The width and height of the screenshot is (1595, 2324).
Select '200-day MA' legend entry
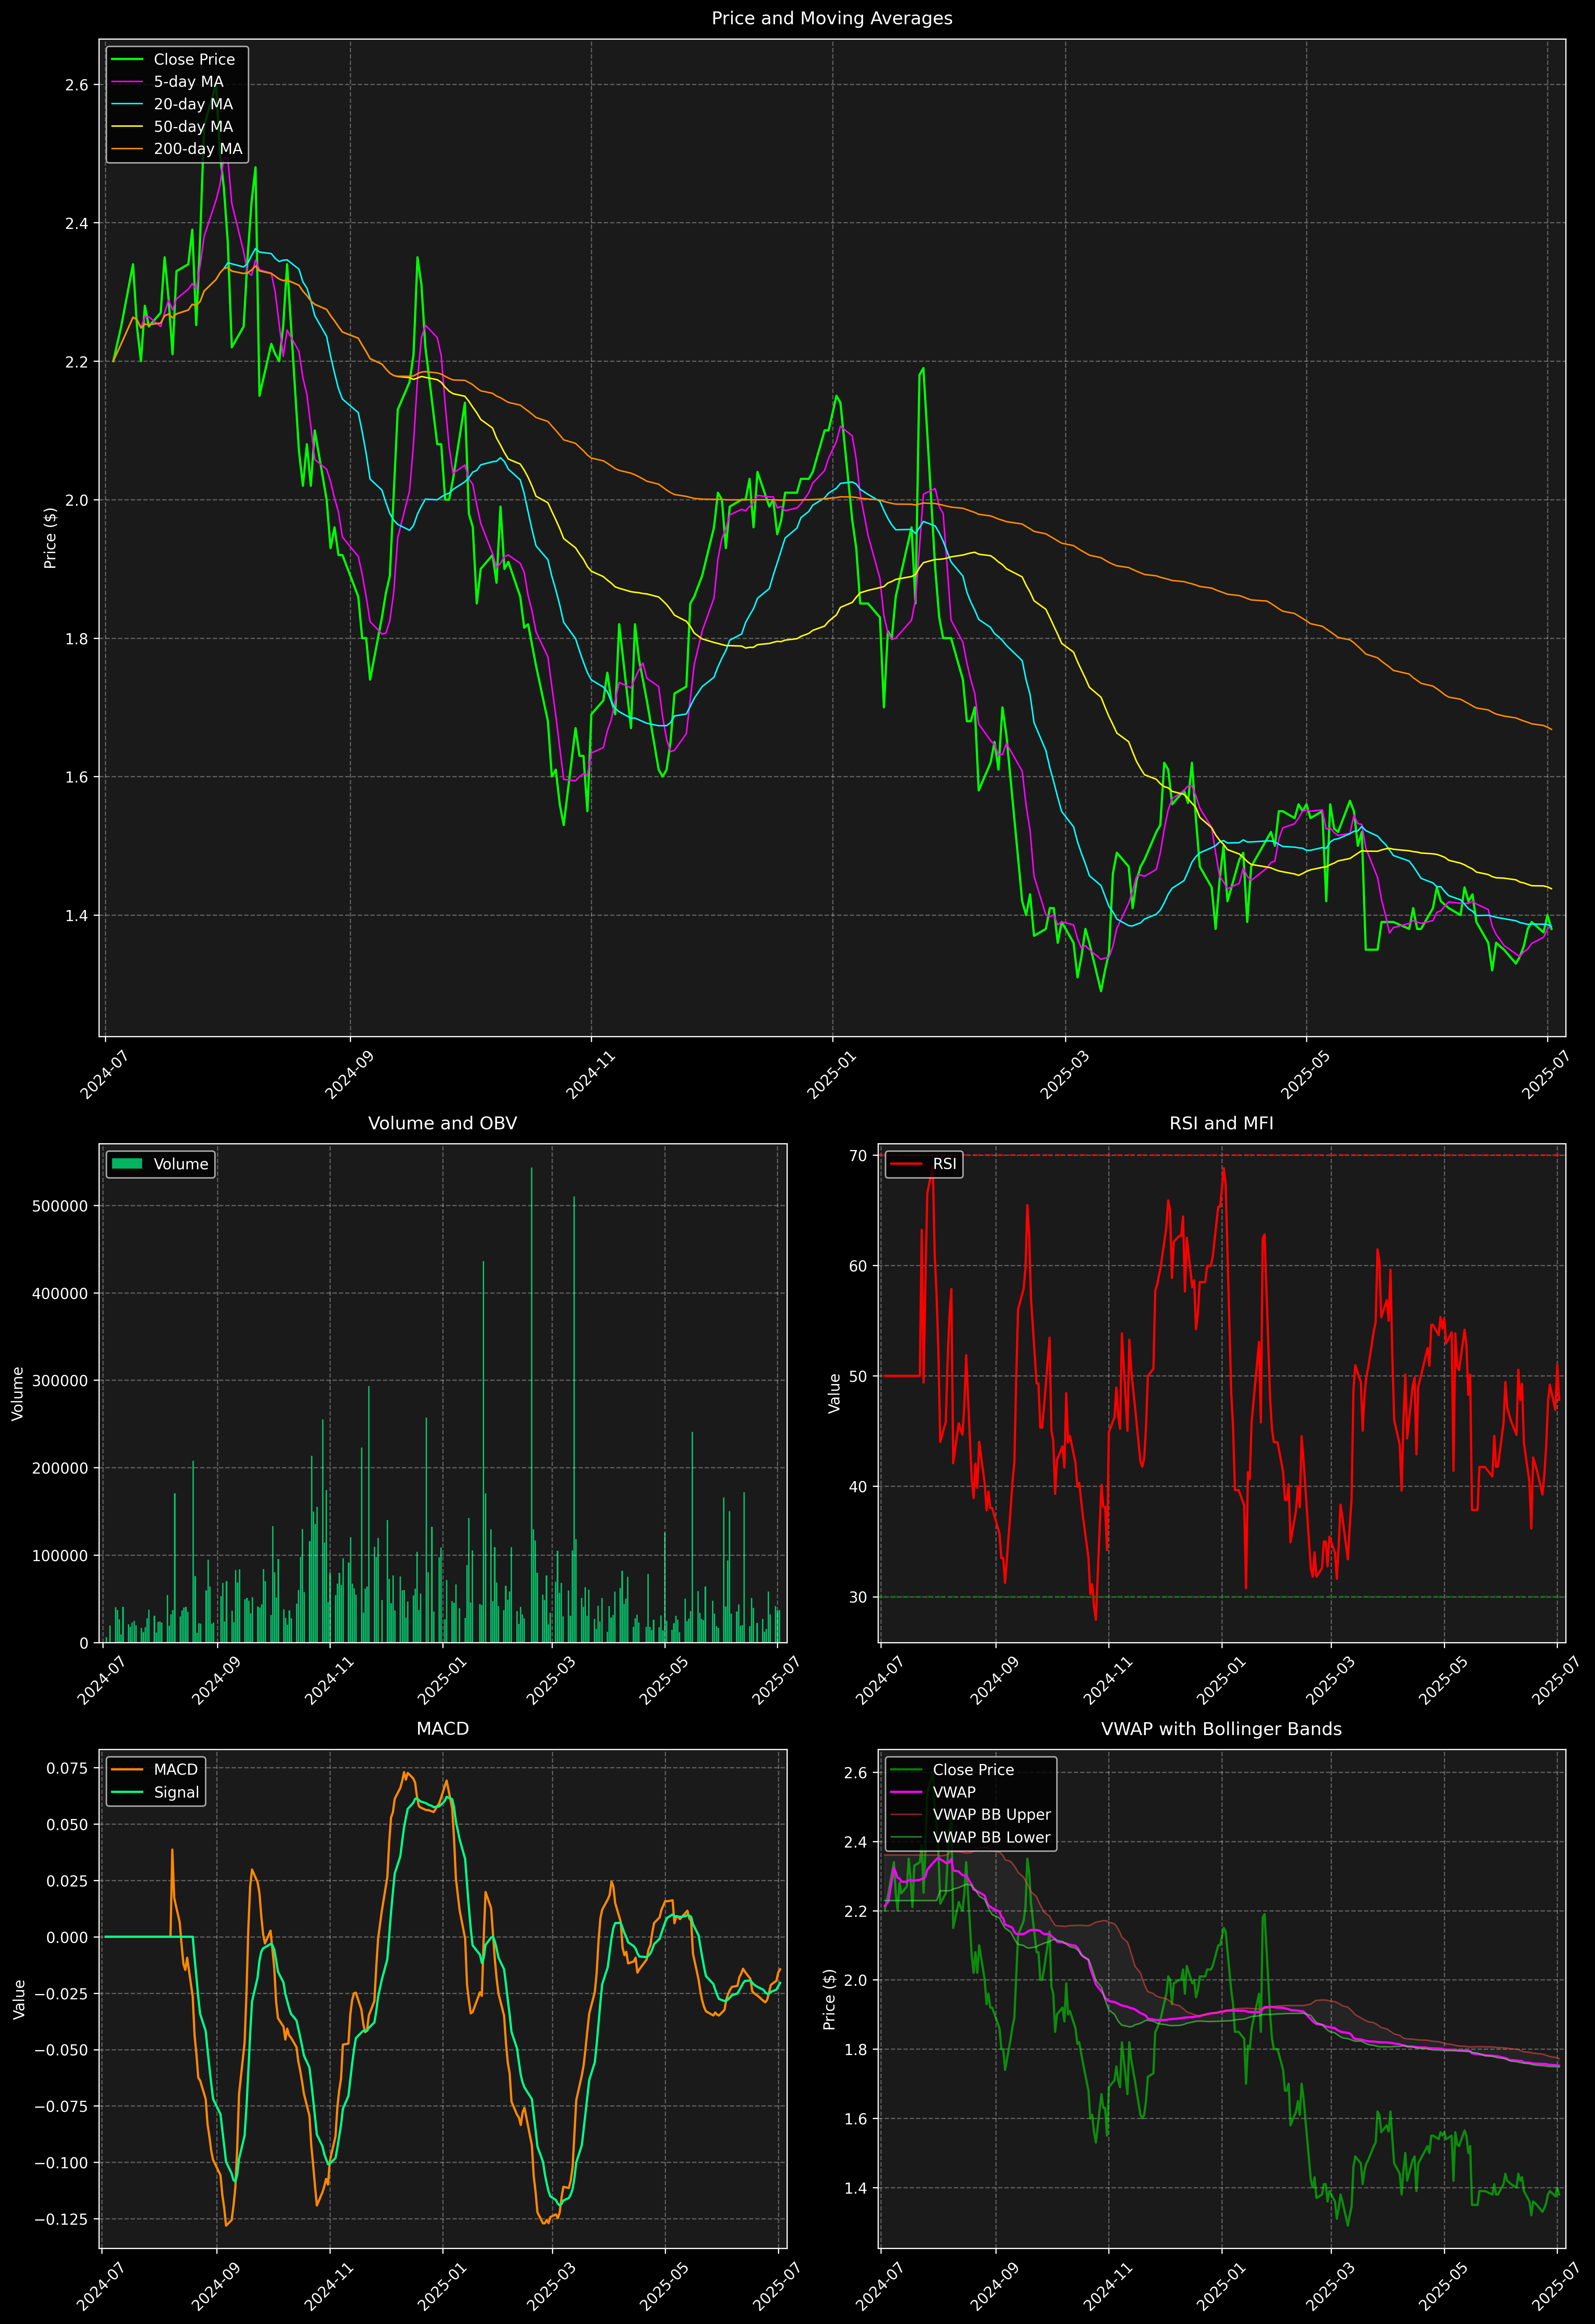198,149
